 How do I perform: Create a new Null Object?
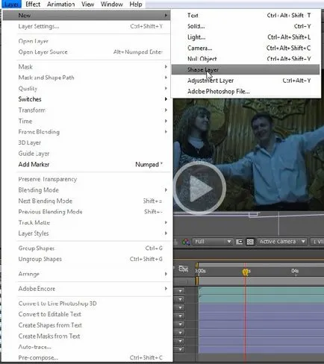[x=246, y=59]
